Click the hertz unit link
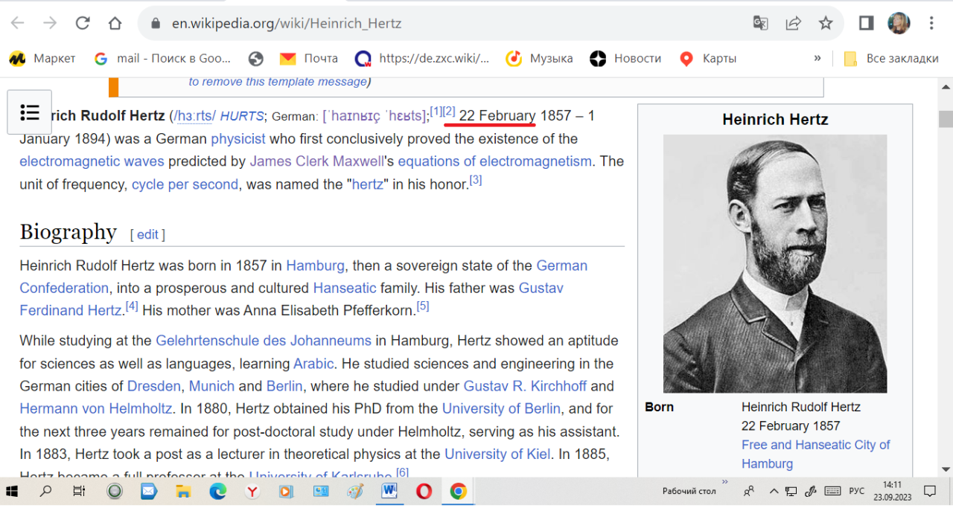953x508 pixels. pyautogui.click(x=367, y=184)
